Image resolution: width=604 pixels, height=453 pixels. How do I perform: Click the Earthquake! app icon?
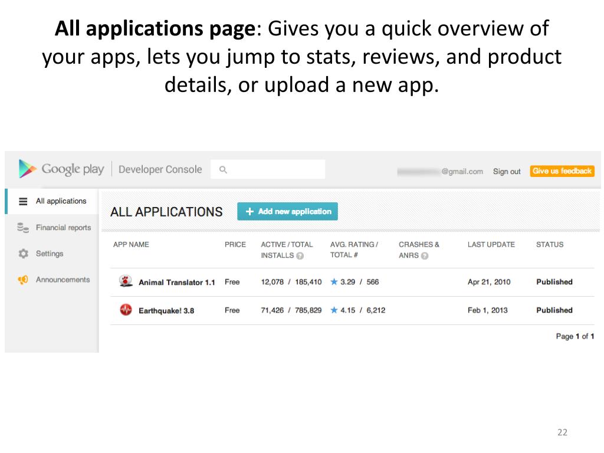pos(126,310)
